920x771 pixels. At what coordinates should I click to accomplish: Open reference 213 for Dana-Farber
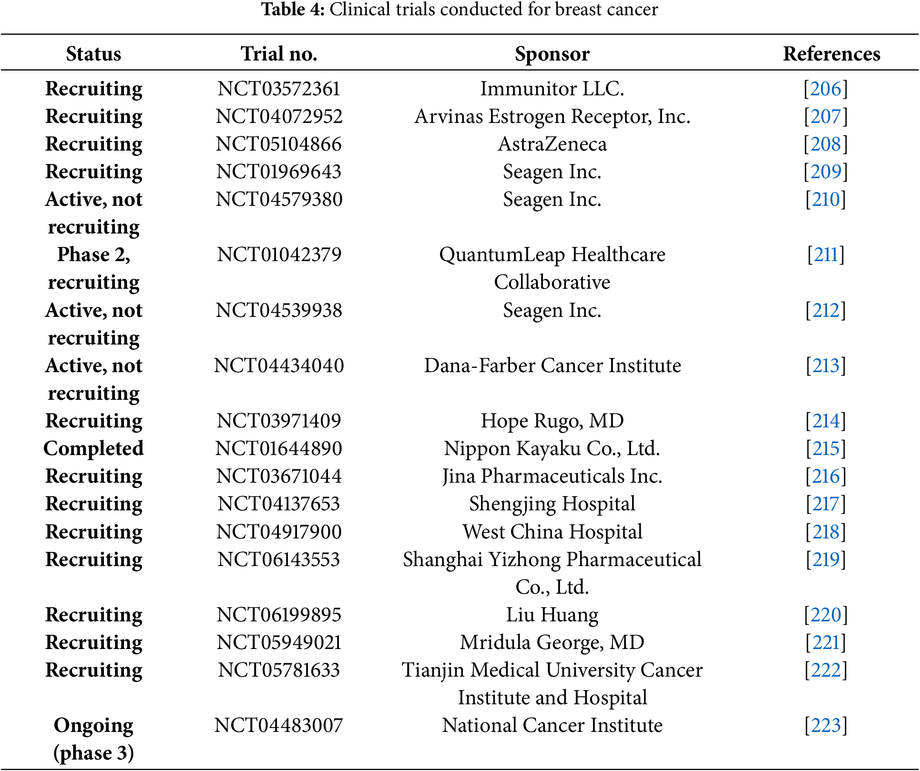click(x=826, y=366)
